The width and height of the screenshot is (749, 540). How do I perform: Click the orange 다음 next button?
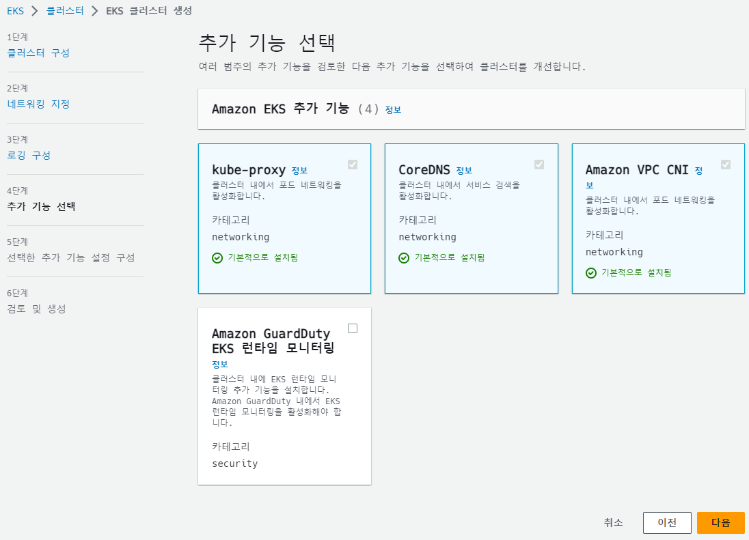(721, 523)
